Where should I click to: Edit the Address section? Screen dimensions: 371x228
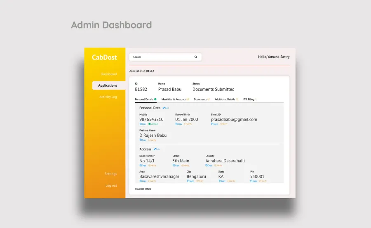[x=157, y=149]
